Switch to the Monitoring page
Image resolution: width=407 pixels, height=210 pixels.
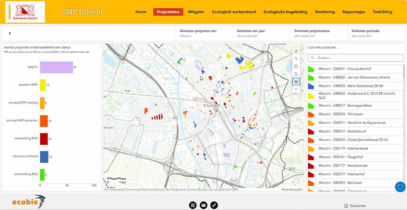[x=325, y=12]
